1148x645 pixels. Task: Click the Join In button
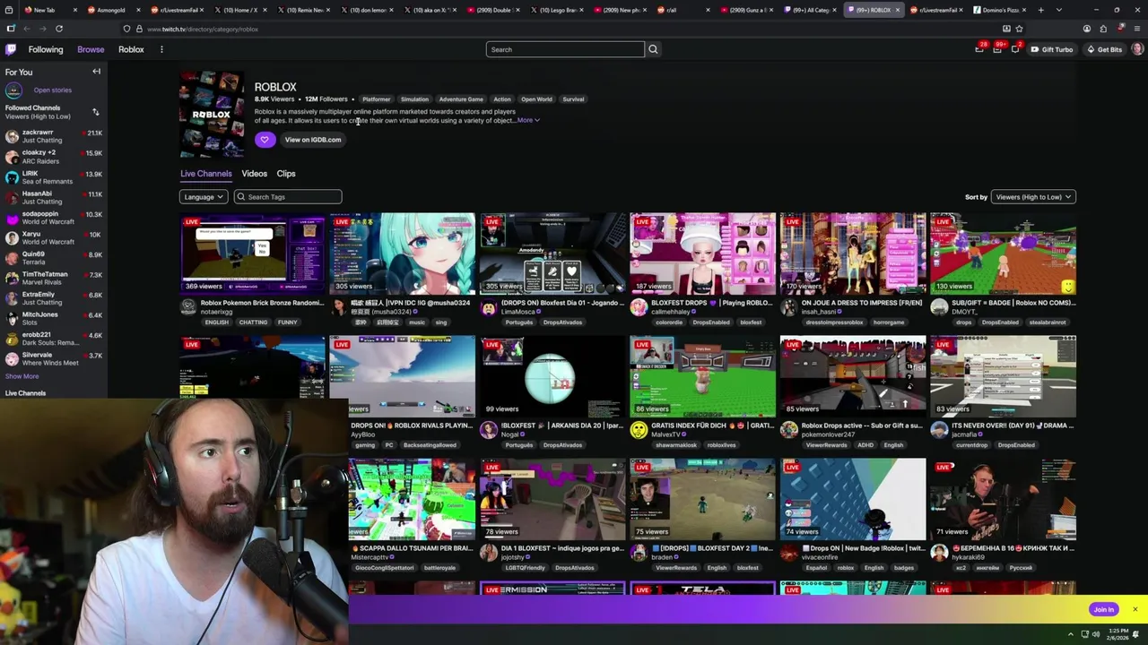tap(1104, 609)
